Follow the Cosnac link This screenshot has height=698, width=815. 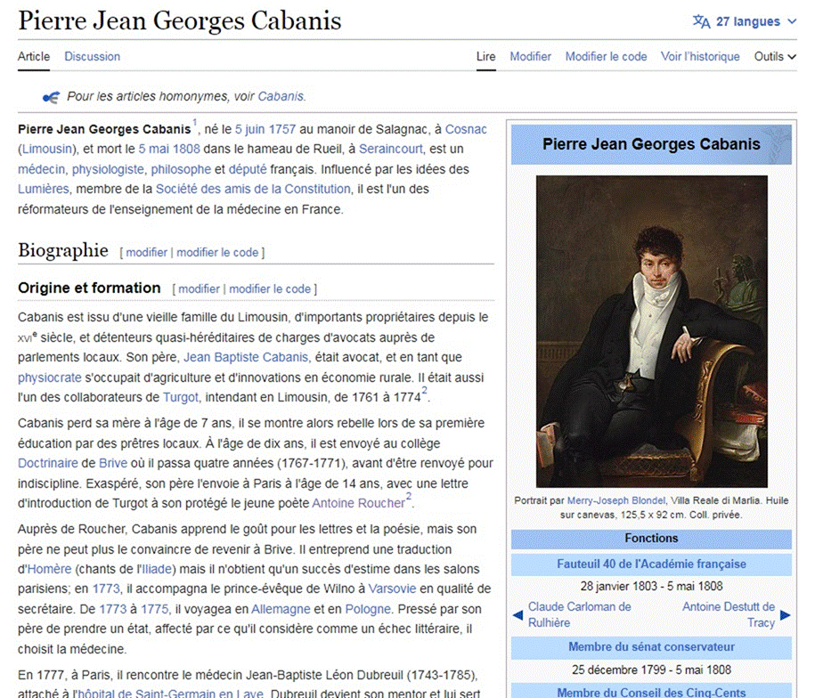click(466, 129)
